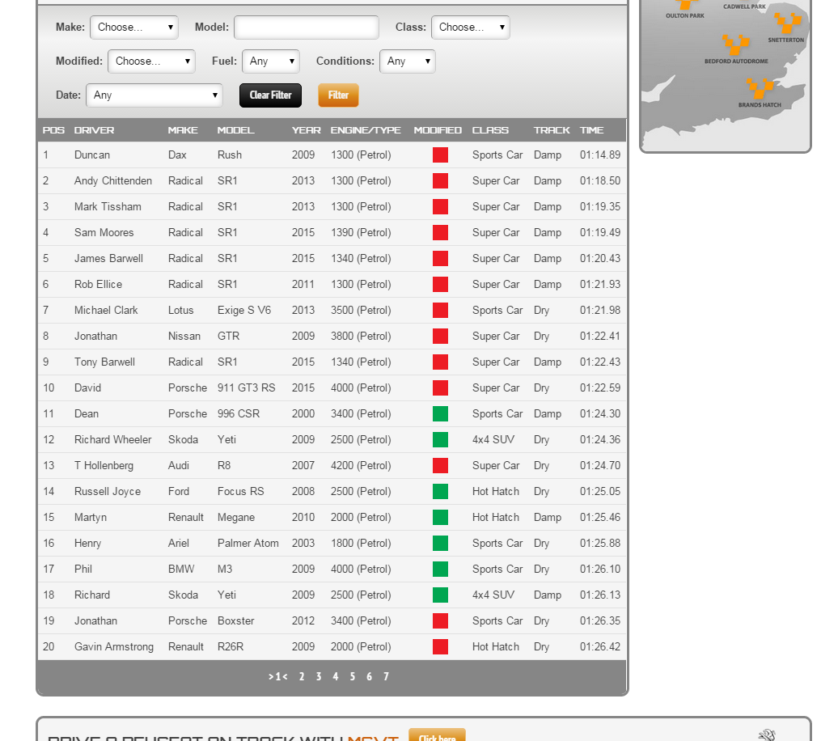Screen dimensions: 838x741
Task: Go to results page 2
Action: tap(302, 677)
